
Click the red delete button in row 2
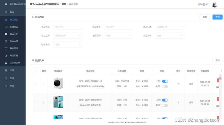pos(218,99)
